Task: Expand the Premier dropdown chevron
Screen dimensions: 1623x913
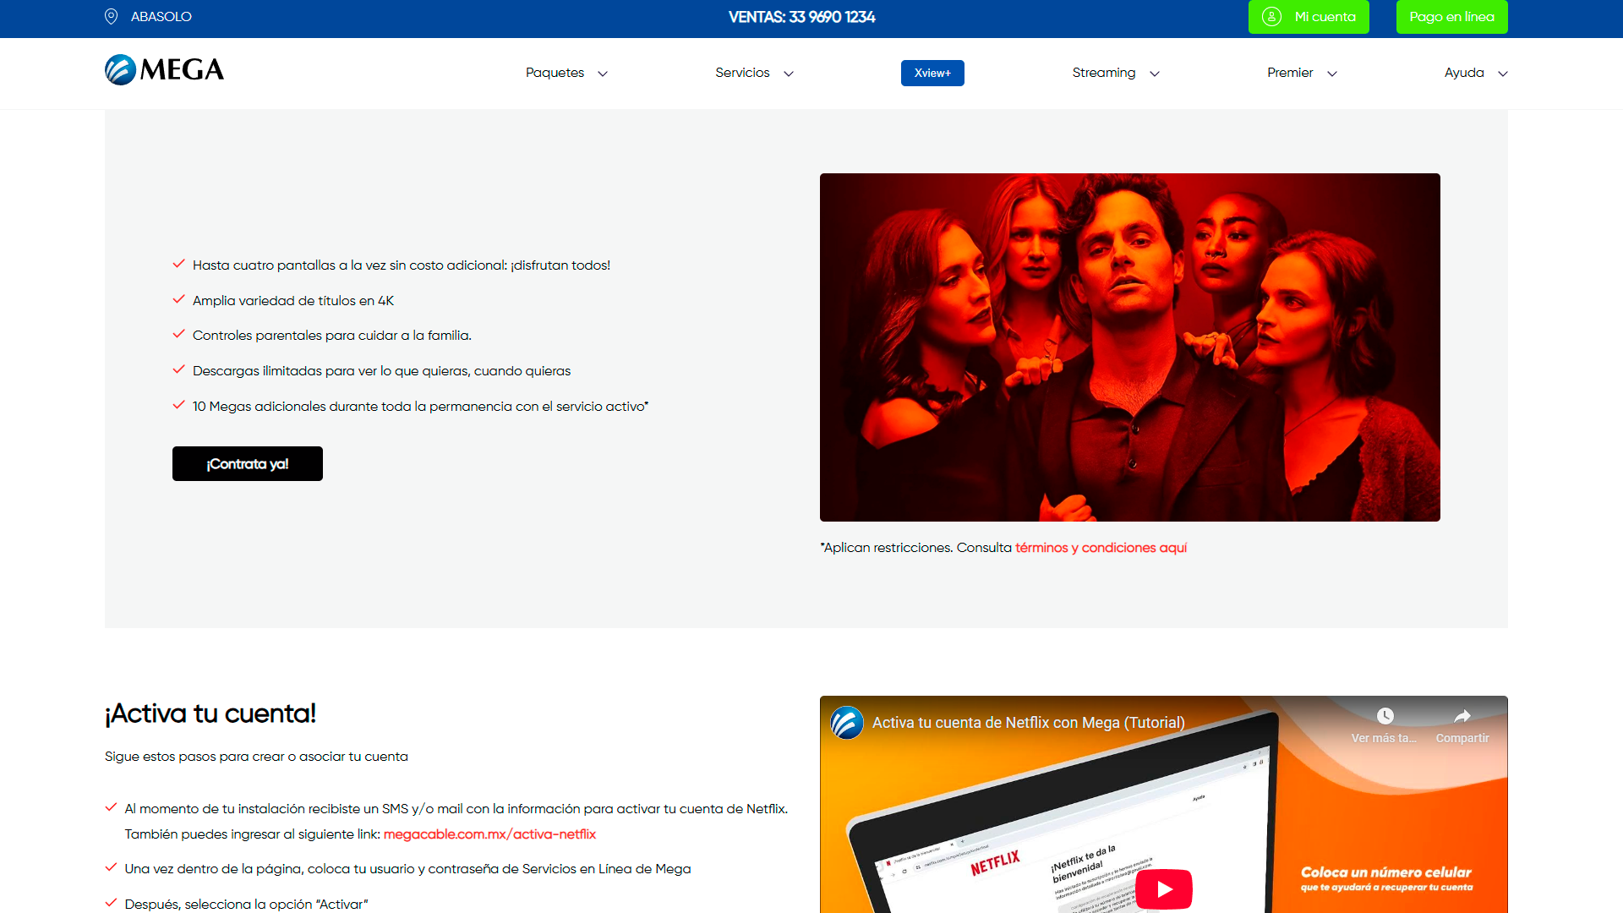Action: 1332,74
